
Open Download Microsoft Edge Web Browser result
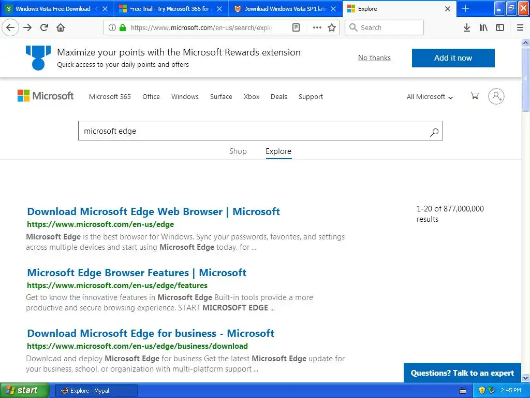[153, 211]
